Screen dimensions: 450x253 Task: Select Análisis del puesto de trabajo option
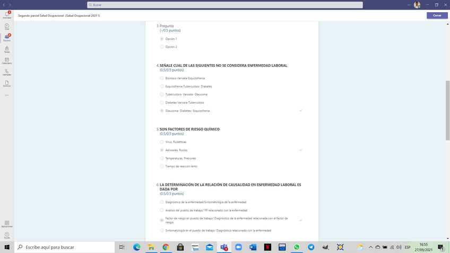162,210
